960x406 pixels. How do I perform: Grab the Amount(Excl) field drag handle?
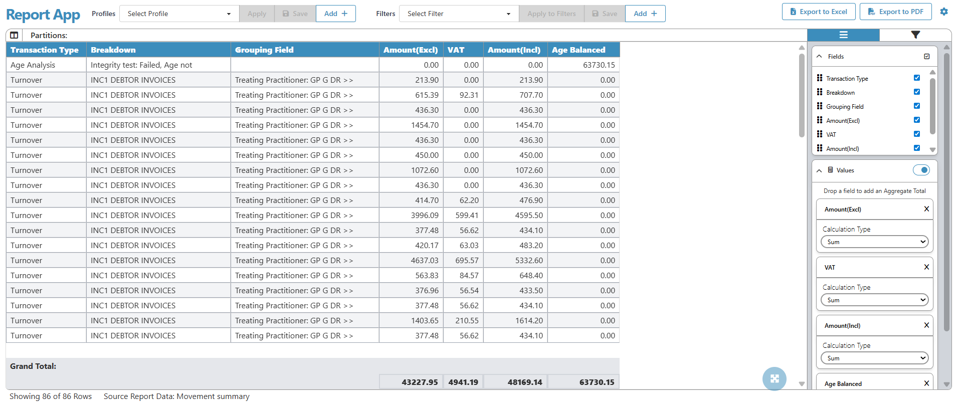coord(820,120)
